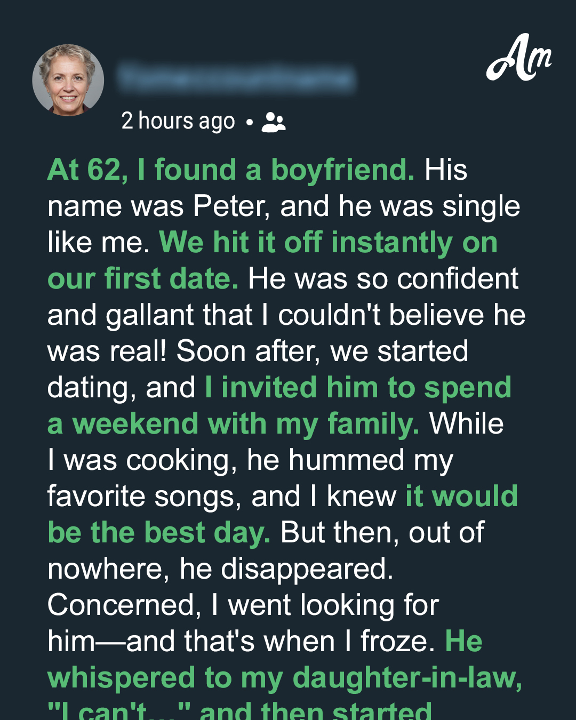The image size is (576, 720).
Task: Click the highlighted phrase "I invited him to spend"
Action: (358, 387)
